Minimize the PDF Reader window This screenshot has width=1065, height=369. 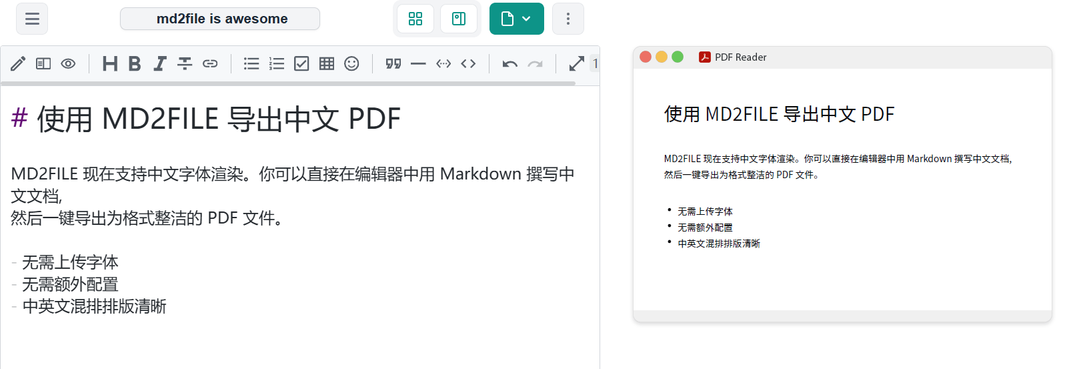pyautogui.click(x=661, y=57)
